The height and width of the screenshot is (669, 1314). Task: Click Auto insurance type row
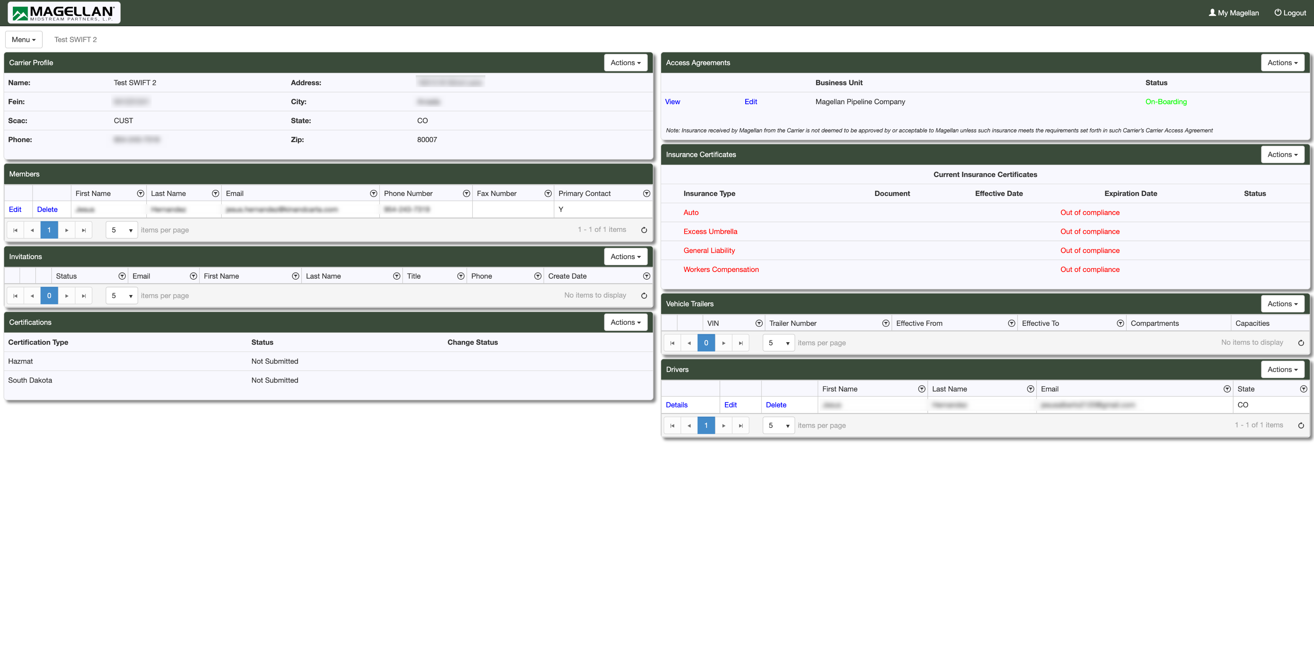(x=985, y=213)
